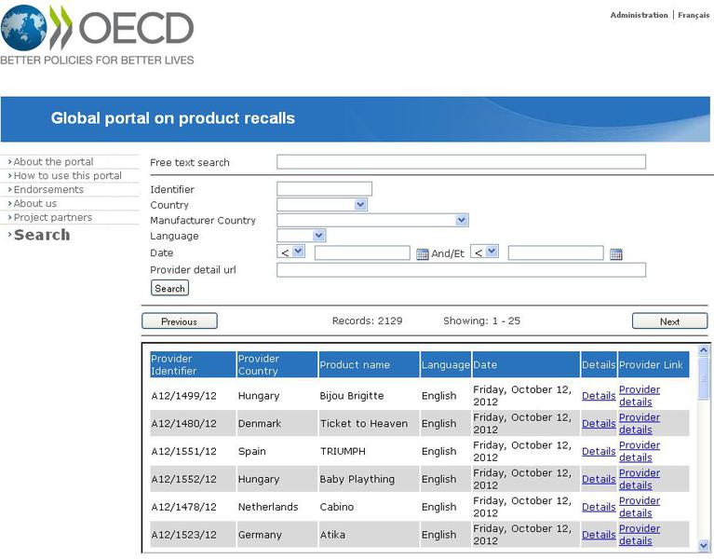Click the Records: 2129 text
The width and height of the screenshot is (714, 559).
click(367, 320)
